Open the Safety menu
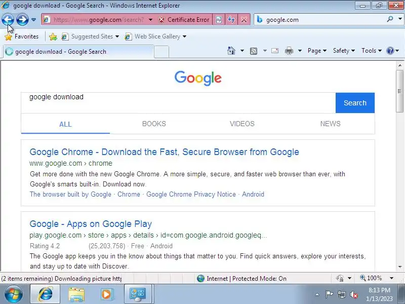 344,51
